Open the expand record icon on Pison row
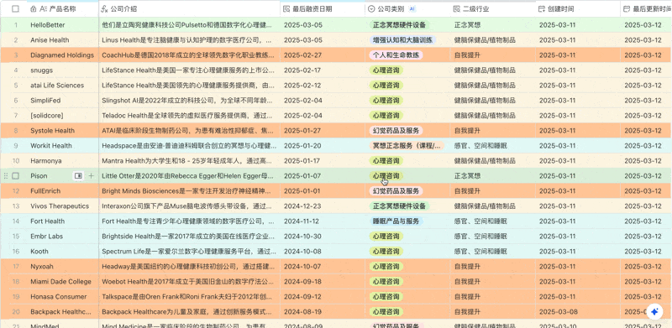The image size is (672, 328). 78,176
